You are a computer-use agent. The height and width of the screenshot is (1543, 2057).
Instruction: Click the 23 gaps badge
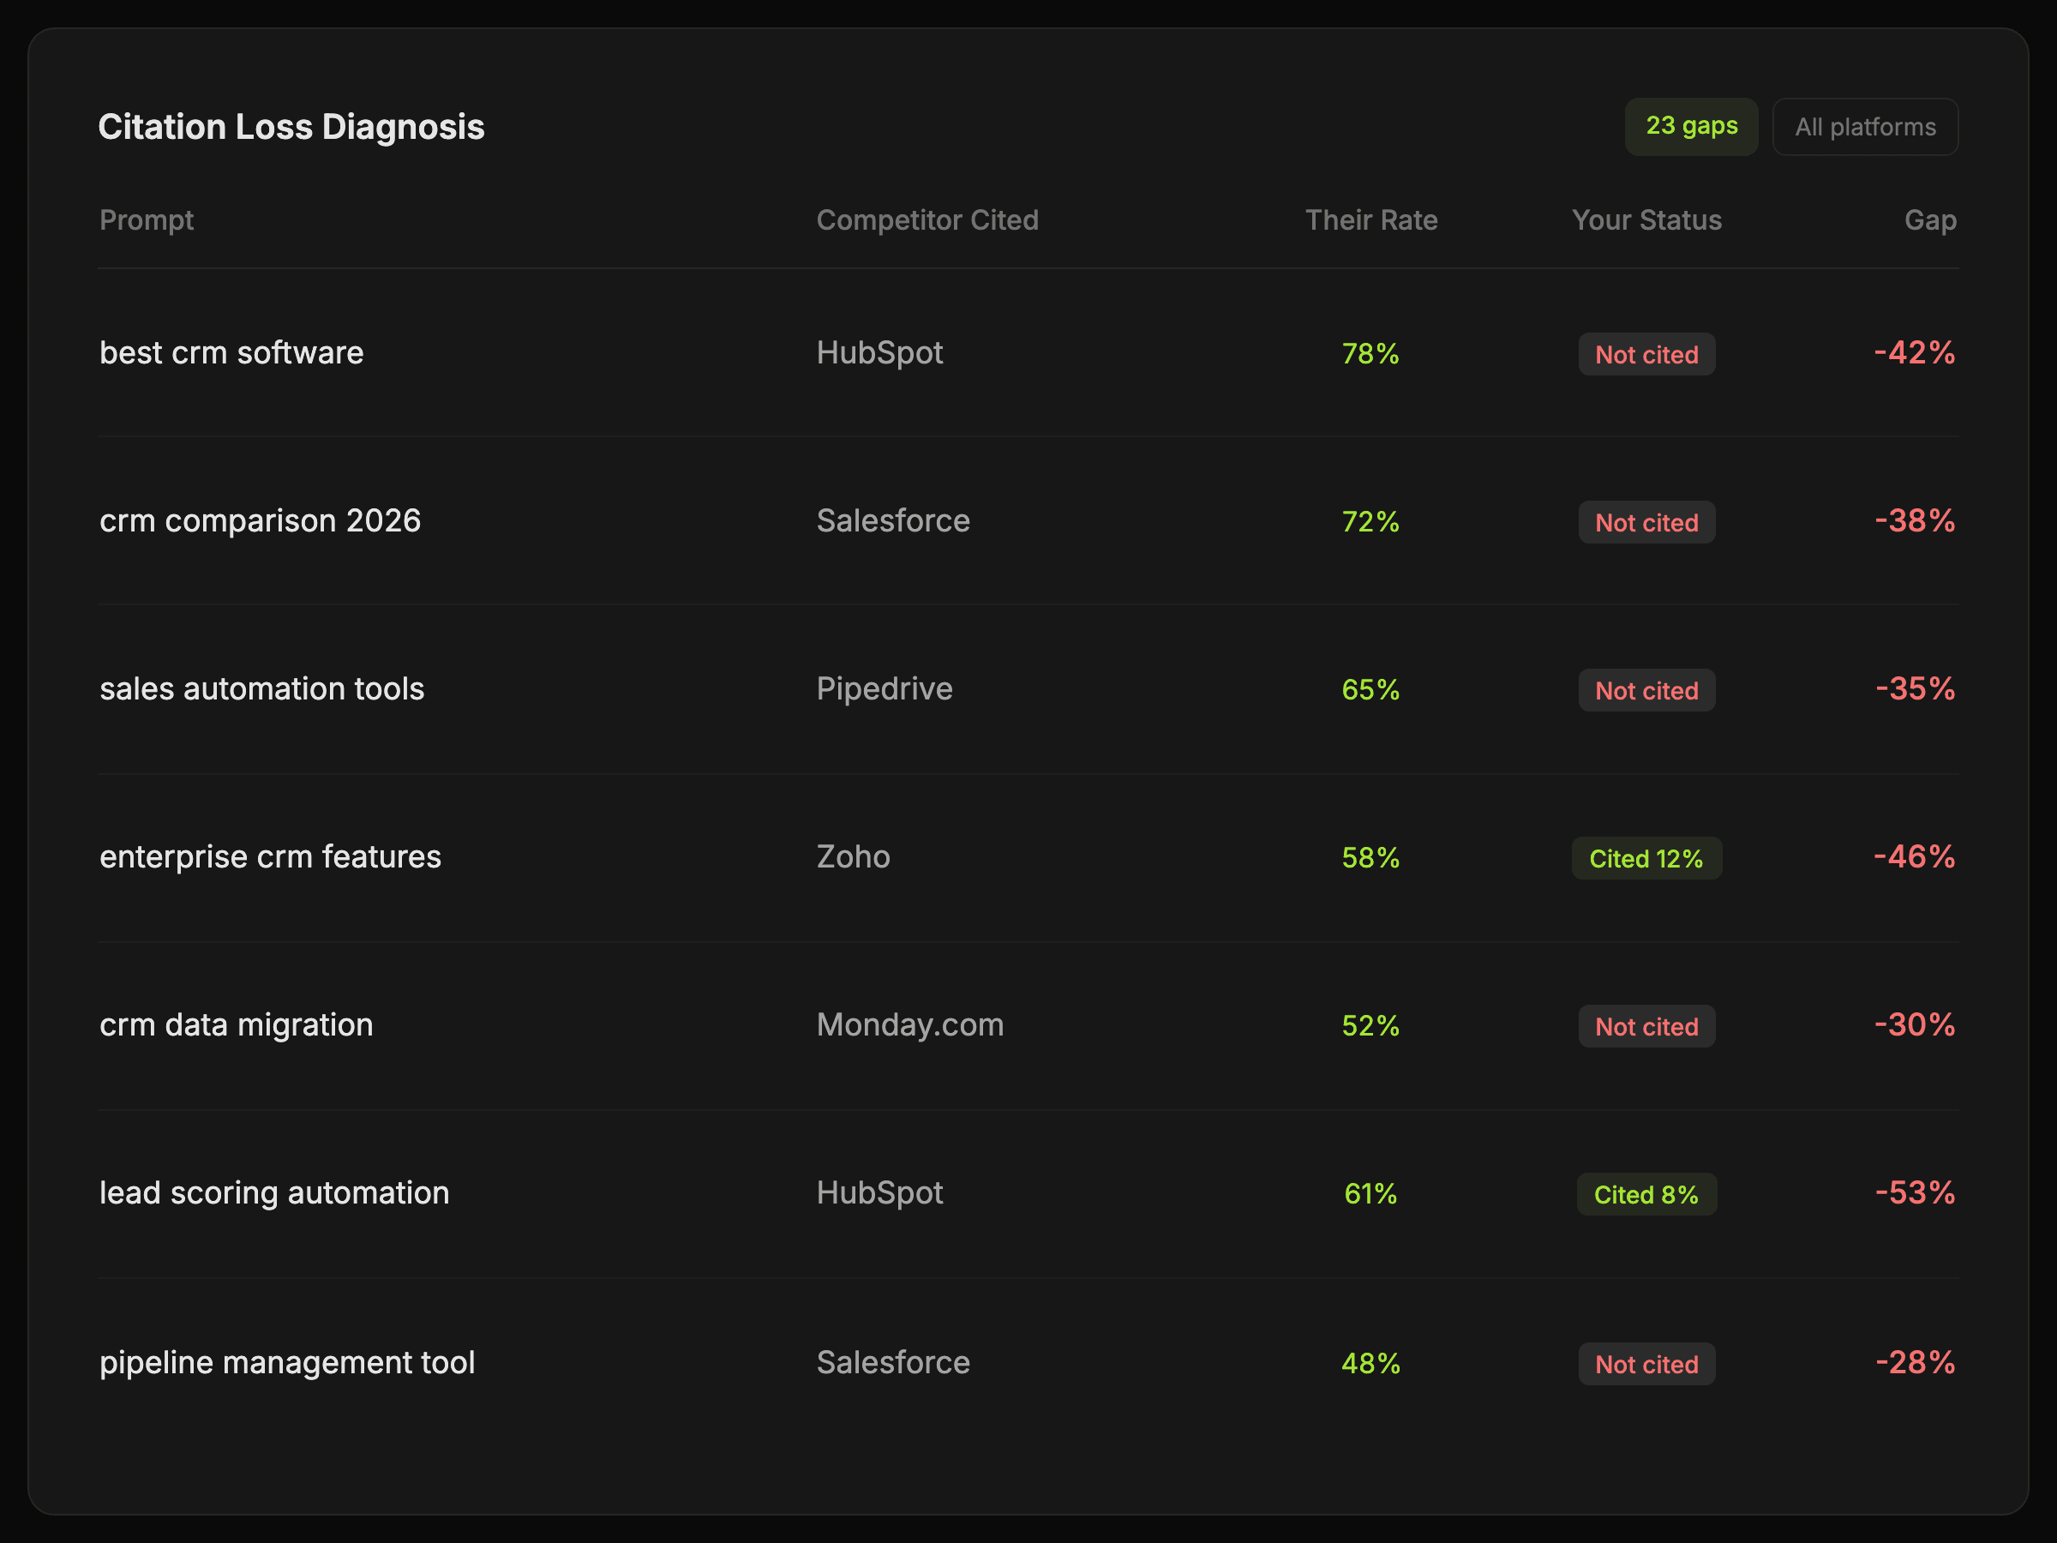[x=1691, y=127]
